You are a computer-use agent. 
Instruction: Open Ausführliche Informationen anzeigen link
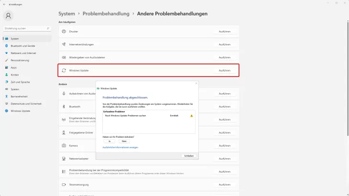coord(120,147)
